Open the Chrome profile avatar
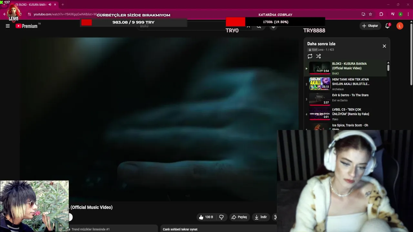This screenshot has width=413, height=232. click(400, 14)
